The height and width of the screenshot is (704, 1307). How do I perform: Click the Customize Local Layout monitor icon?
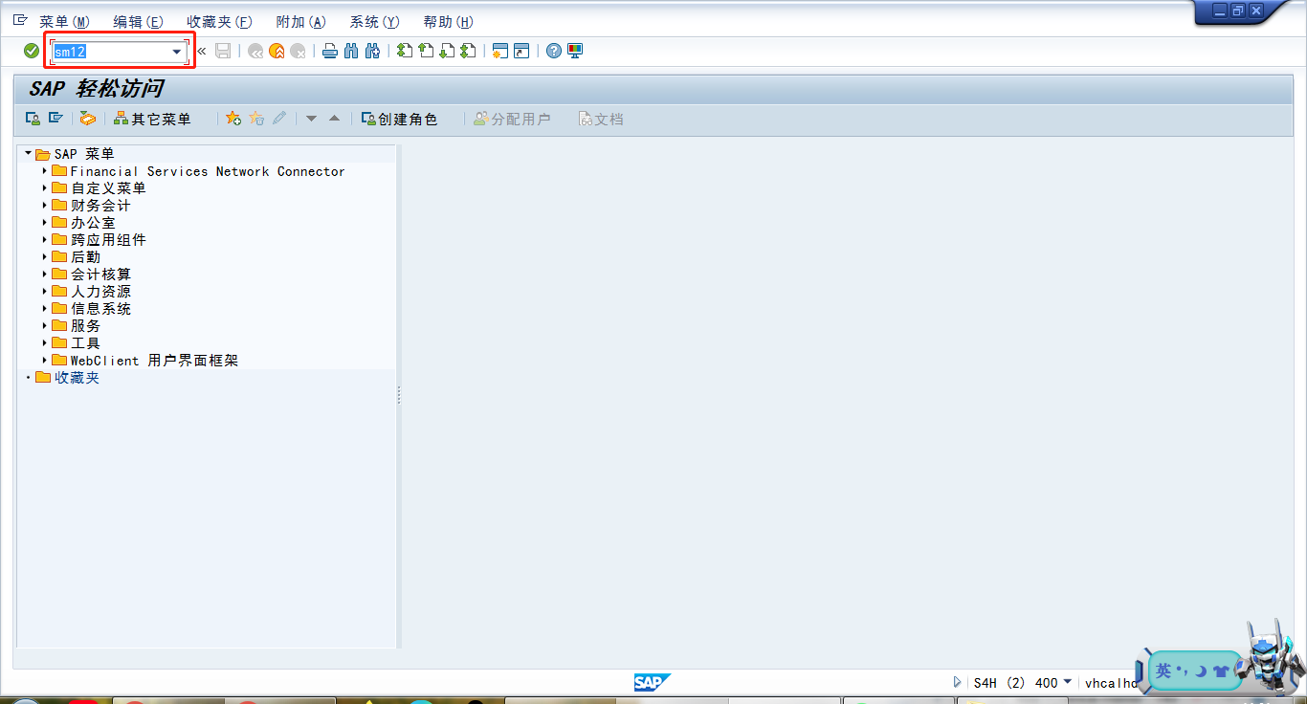(x=575, y=51)
